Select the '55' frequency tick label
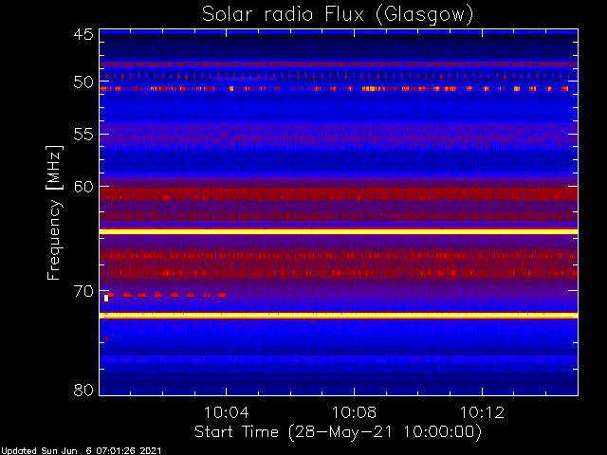This screenshot has height=455, width=607. pyautogui.click(x=83, y=135)
